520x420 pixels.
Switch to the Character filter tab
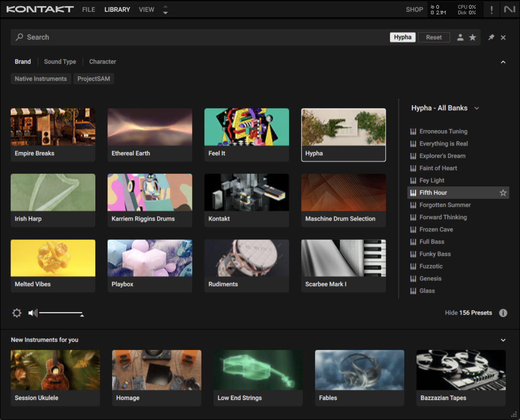[103, 62]
